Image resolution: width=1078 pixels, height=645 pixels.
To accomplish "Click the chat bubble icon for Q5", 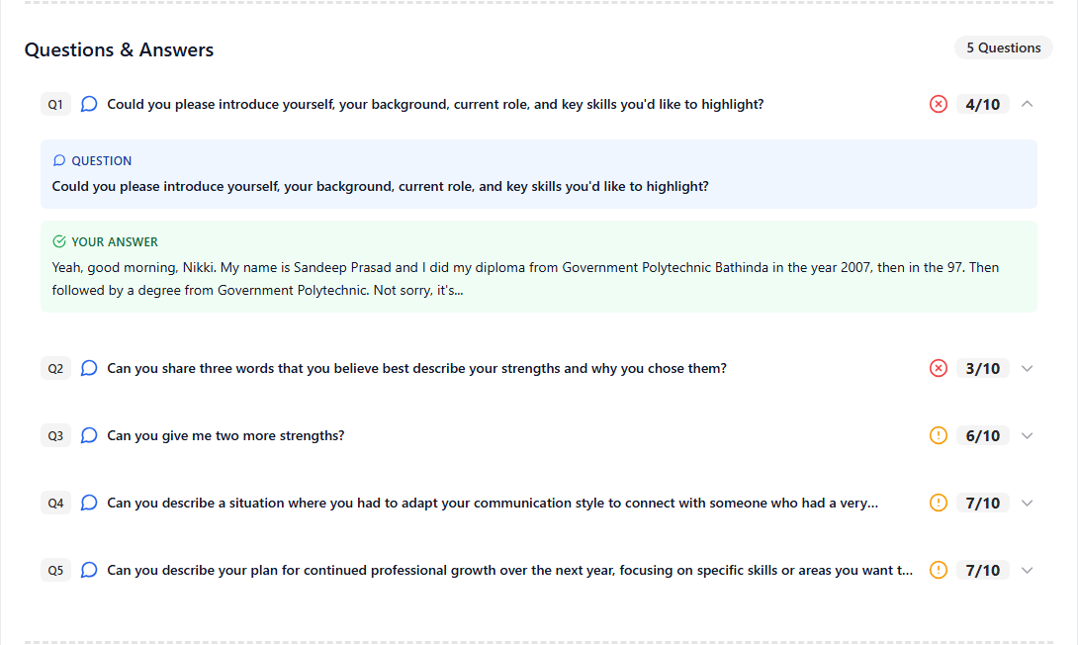I will click(x=89, y=570).
